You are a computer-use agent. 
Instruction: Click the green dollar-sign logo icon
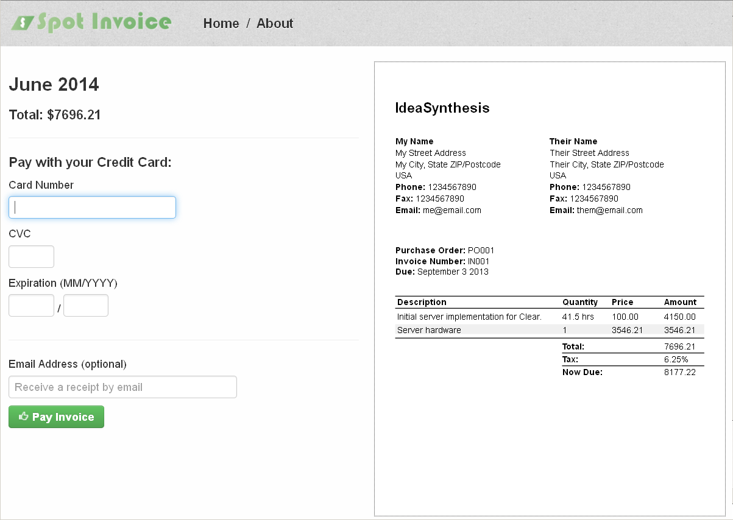point(21,23)
